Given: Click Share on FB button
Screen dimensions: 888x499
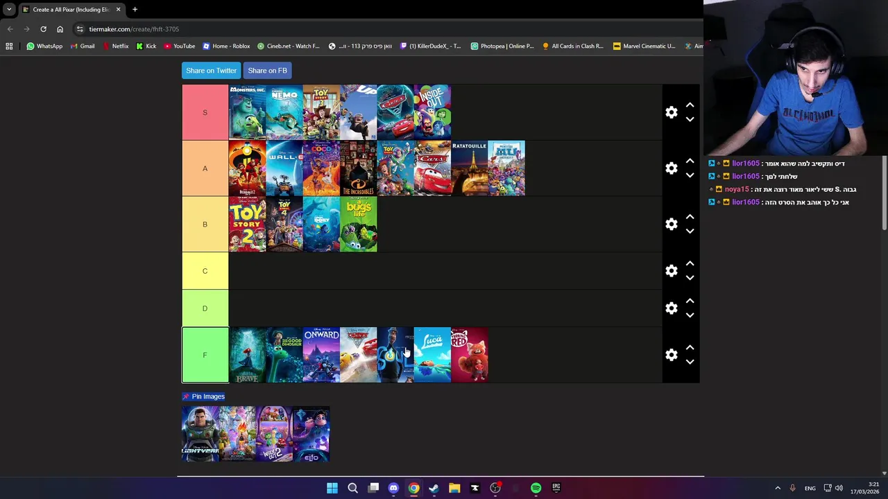Looking at the screenshot, I should [x=267, y=71].
